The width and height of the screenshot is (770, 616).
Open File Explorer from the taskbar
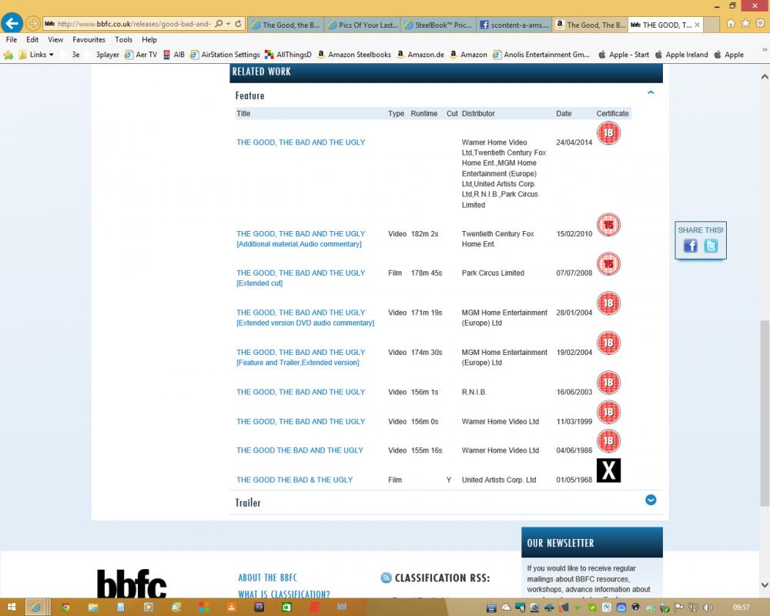point(93,608)
